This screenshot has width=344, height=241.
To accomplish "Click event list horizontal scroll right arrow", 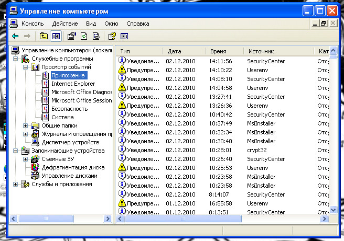I will (x=324, y=219).
